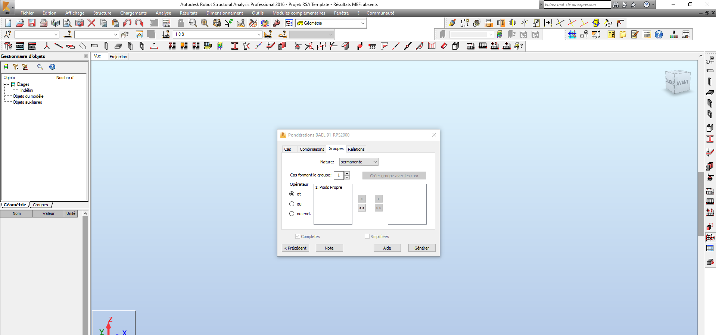The image size is (716, 335).
Task: Switch to the Cas tab in dialog
Action: coord(288,149)
